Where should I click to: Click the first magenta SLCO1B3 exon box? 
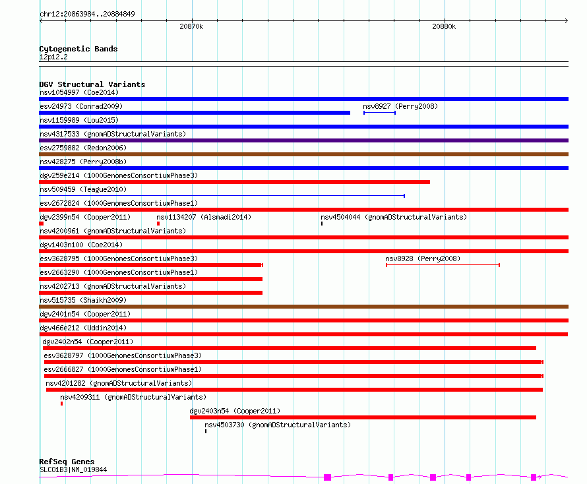pyautogui.click(x=328, y=477)
